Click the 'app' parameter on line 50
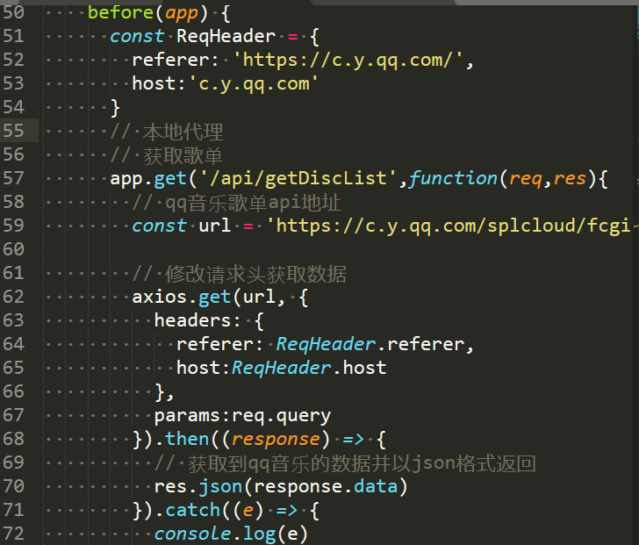This screenshot has height=545, width=639. click(x=182, y=13)
